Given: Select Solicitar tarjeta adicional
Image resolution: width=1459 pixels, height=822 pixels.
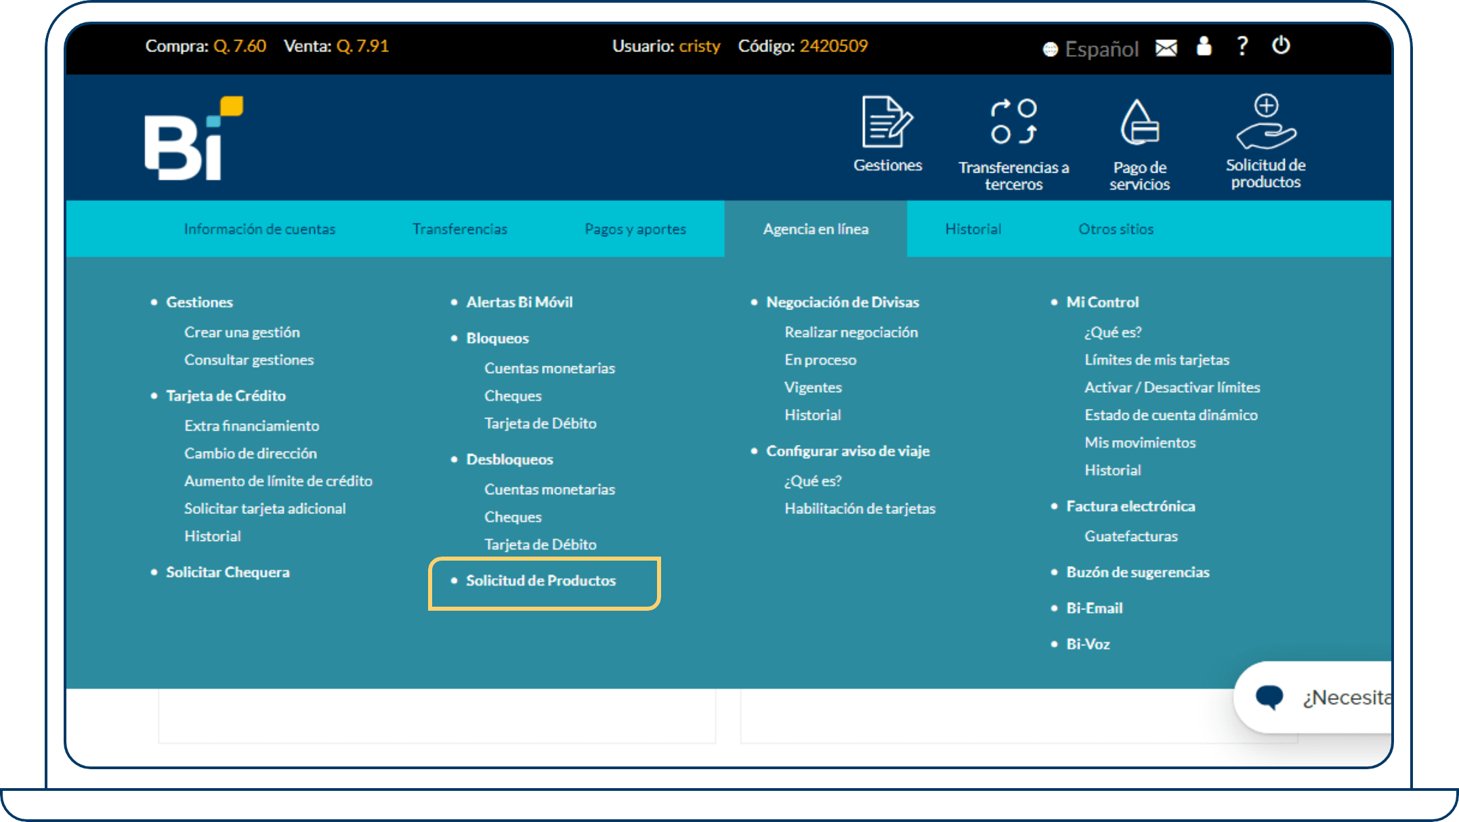Looking at the screenshot, I should coord(264,509).
